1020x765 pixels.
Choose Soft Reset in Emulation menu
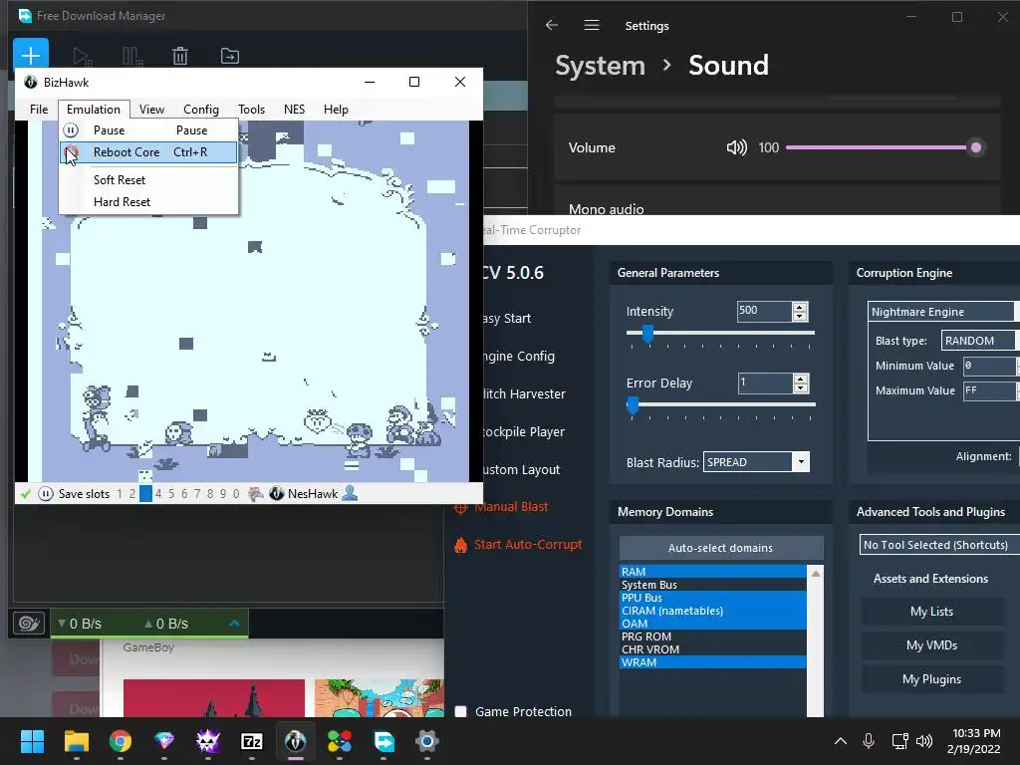click(x=149, y=180)
